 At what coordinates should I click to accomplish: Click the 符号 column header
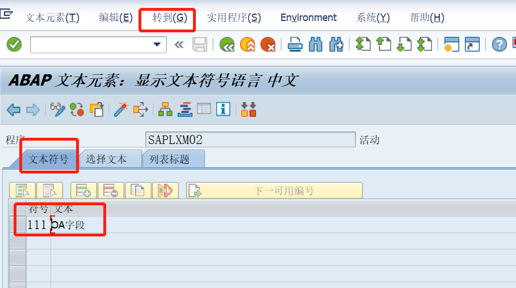click(x=38, y=209)
